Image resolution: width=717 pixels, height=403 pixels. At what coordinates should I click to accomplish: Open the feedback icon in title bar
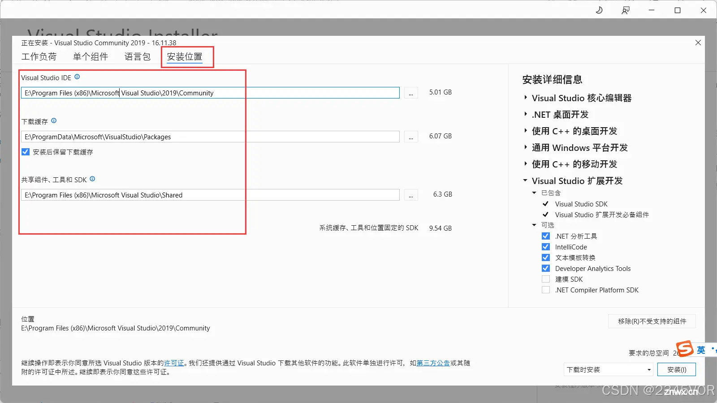[626, 10]
